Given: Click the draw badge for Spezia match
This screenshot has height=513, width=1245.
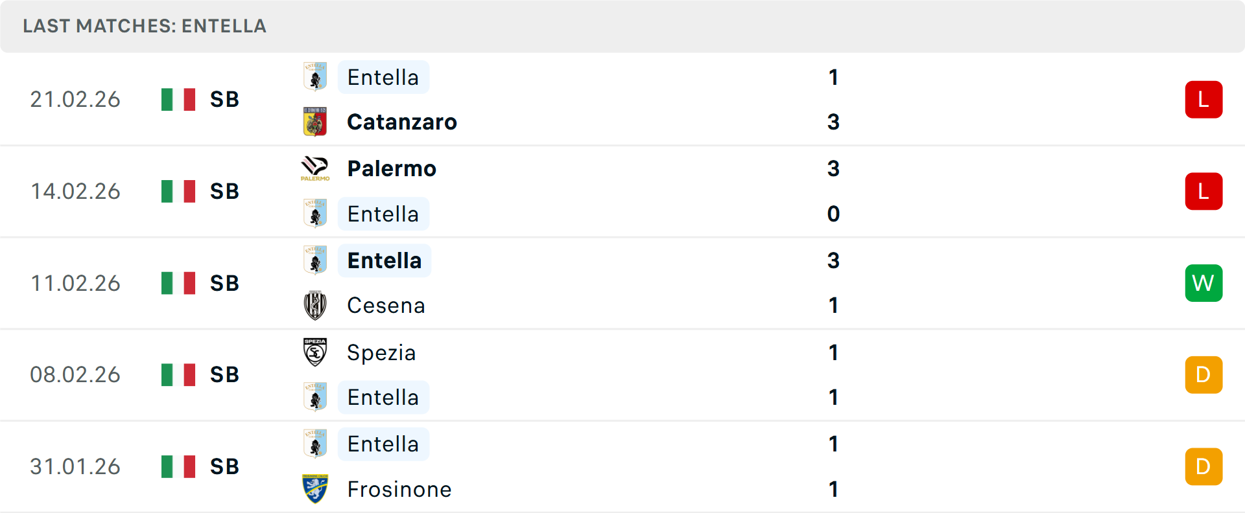Looking at the screenshot, I should [x=1203, y=375].
